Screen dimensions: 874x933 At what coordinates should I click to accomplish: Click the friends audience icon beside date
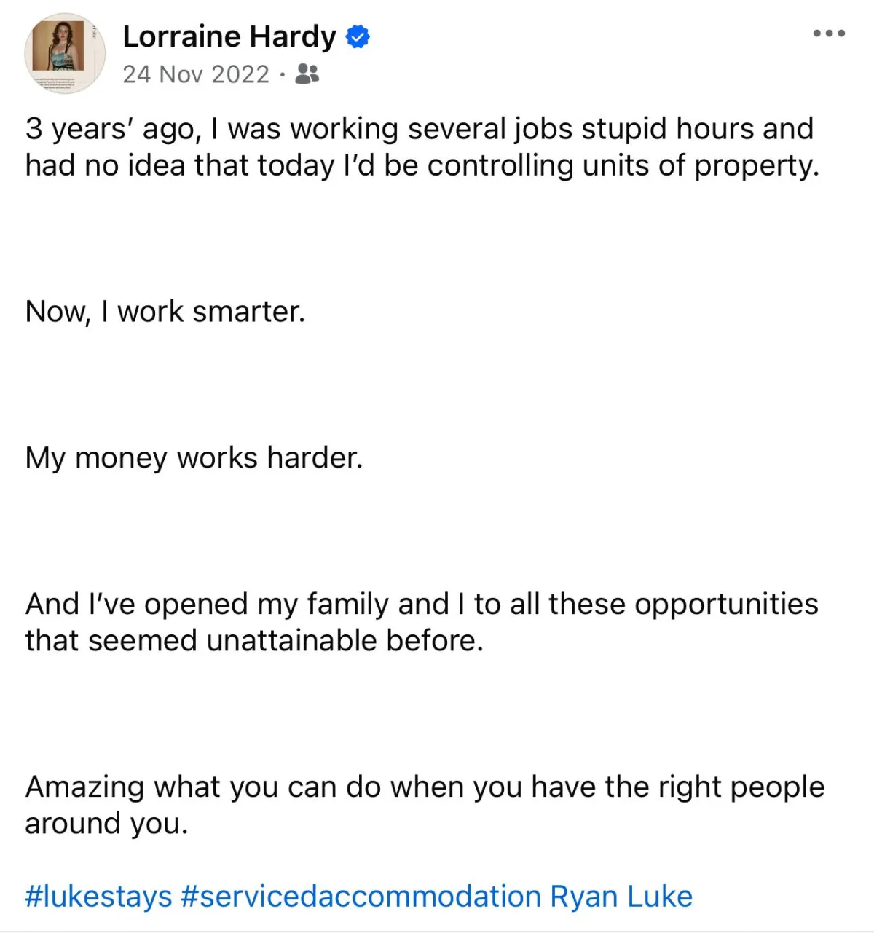[x=307, y=74]
